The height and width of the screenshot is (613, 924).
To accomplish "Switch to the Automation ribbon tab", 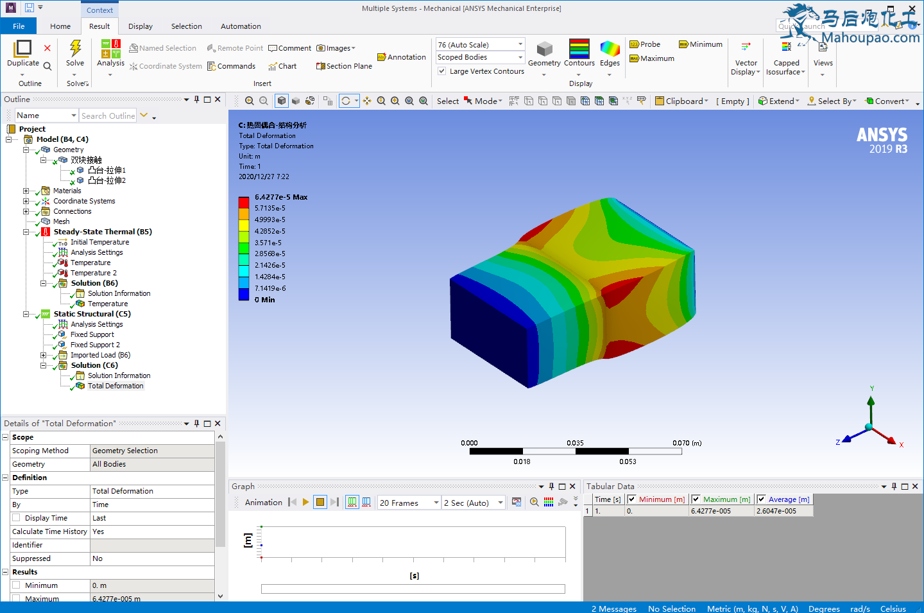I will 241,26.
